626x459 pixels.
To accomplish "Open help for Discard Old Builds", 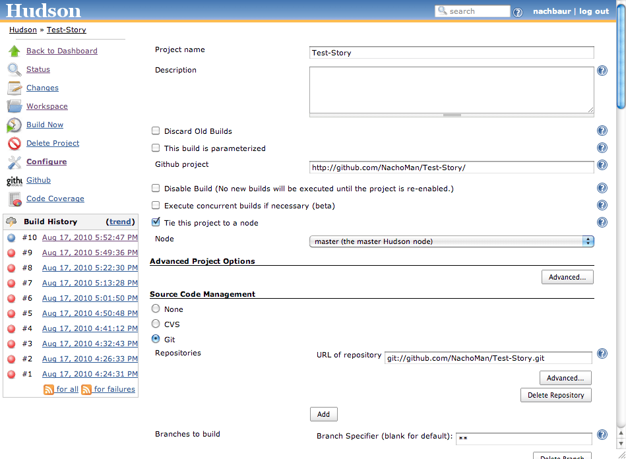I will [602, 131].
